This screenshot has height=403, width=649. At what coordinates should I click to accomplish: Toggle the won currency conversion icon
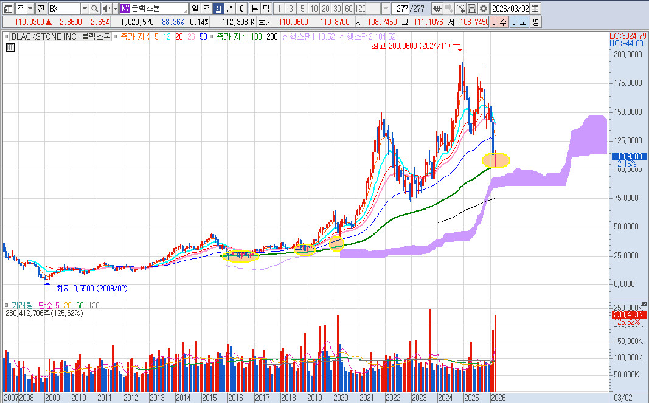tap(437, 9)
